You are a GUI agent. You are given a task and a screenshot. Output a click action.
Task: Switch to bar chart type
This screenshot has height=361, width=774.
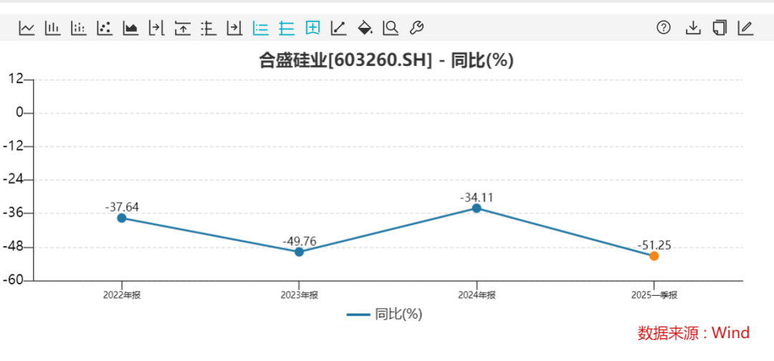(53, 28)
